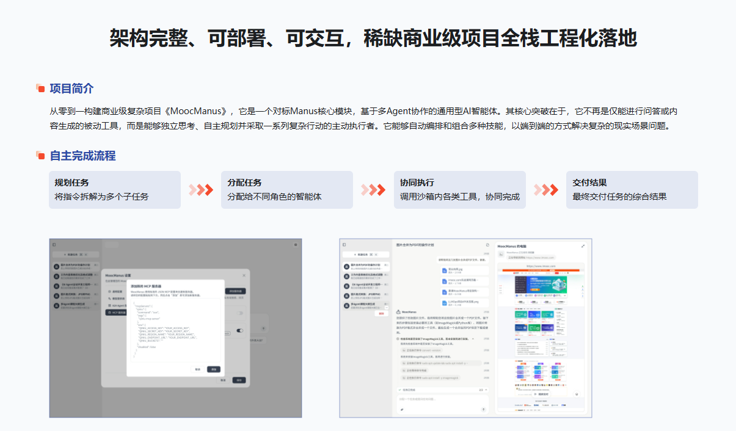Click the 交付结果 workflow step card

[x=632, y=190]
